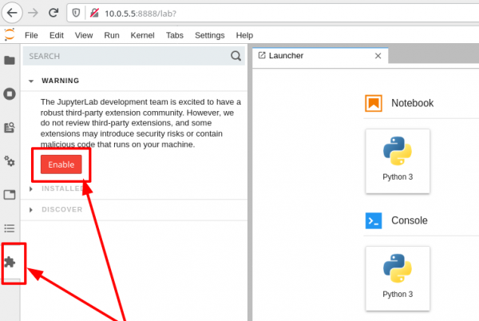Launch Python 3 Console
This screenshot has height=321, width=479.
click(398, 278)
